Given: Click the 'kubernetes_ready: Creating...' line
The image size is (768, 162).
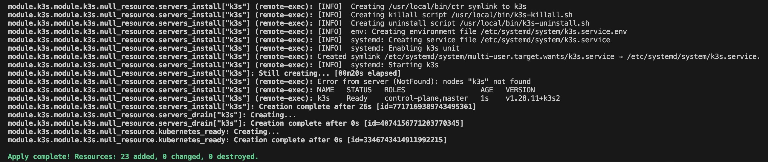Looking at the screenshot, I should point(143,132).
